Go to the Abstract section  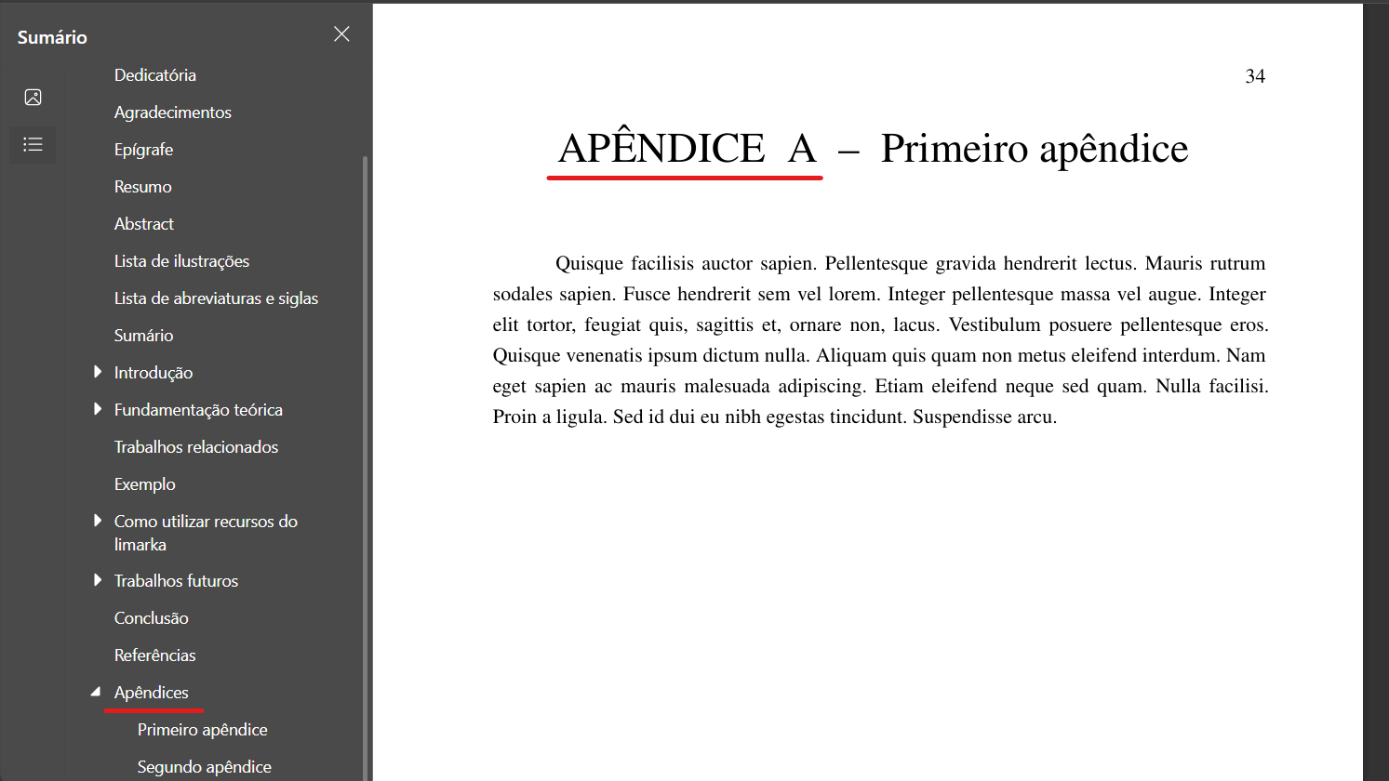click(144, 223)
